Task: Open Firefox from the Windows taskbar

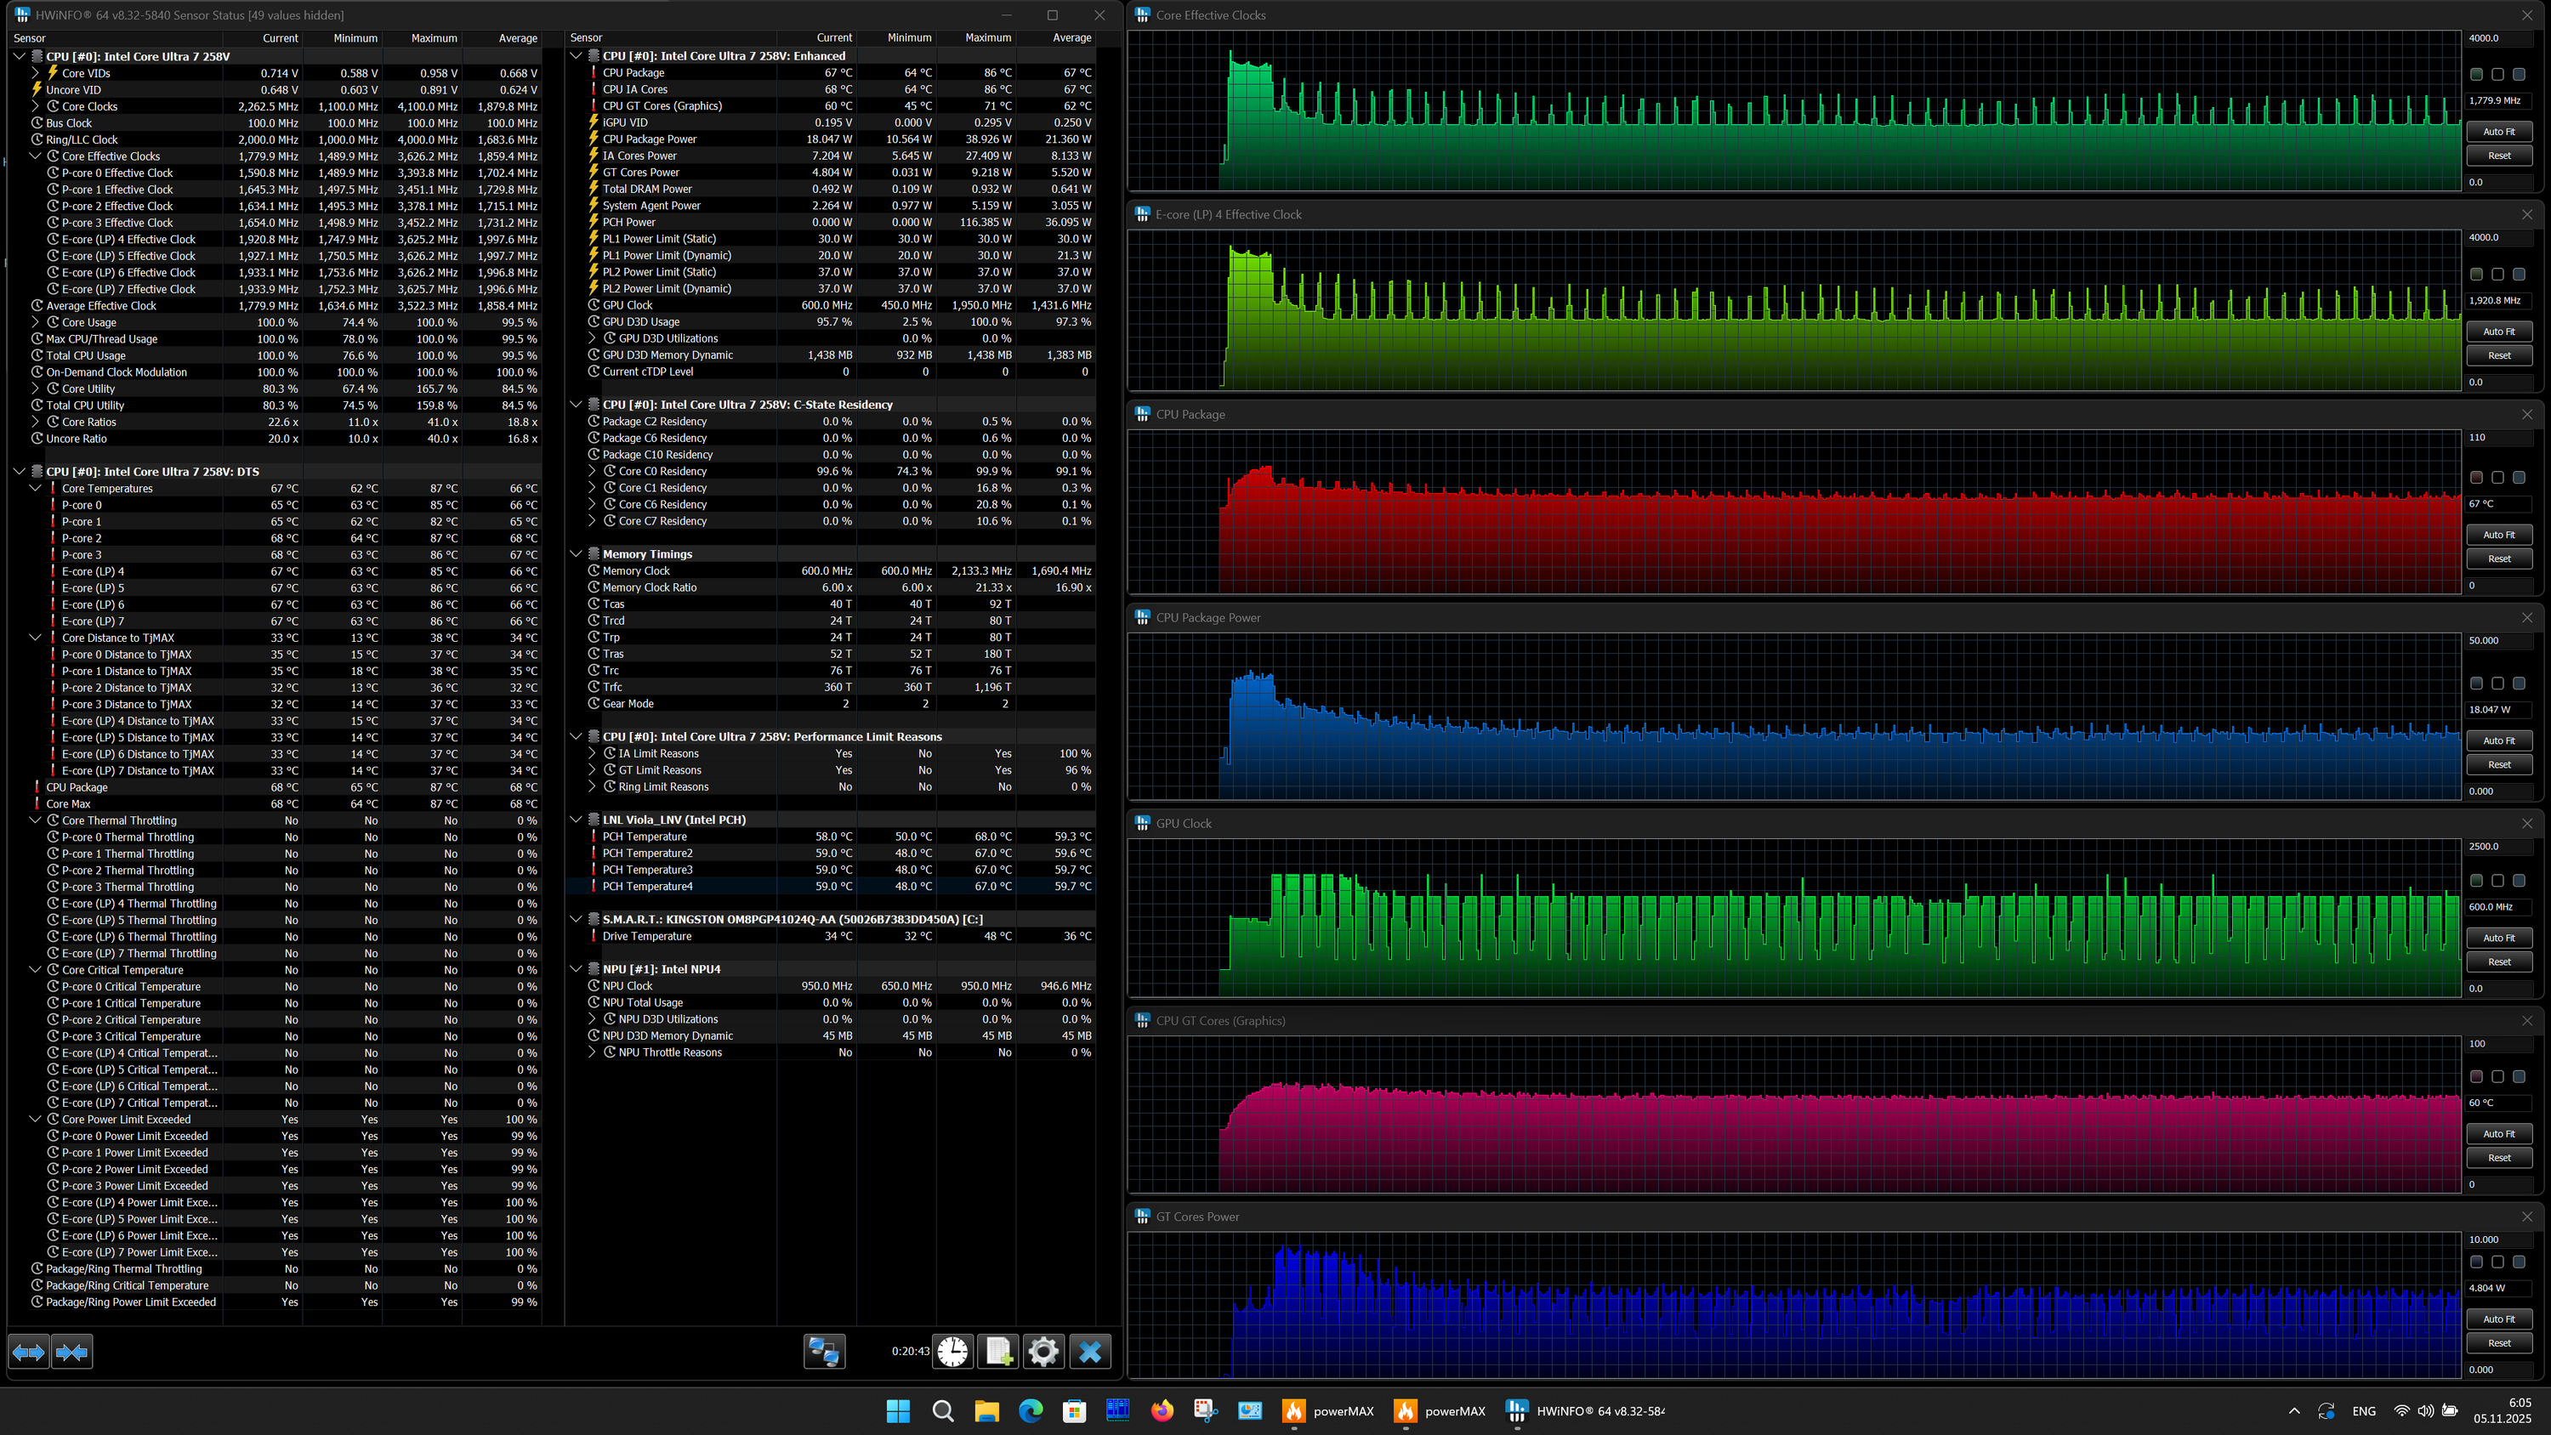Action: (x=1162, y=1411)
